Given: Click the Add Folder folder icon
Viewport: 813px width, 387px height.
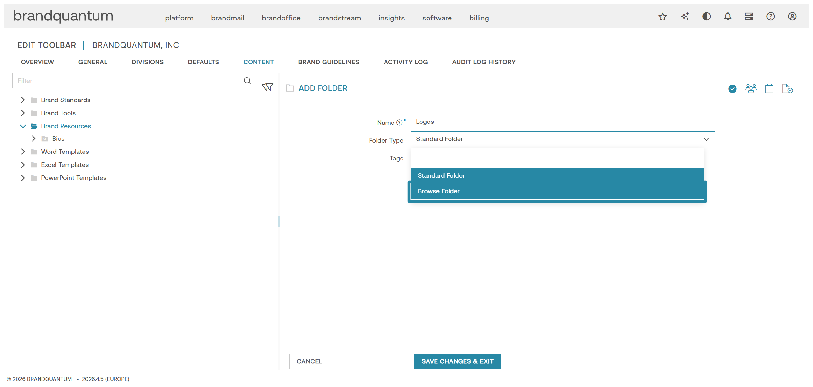Looking at the screenshot, I should coord(290,88).
